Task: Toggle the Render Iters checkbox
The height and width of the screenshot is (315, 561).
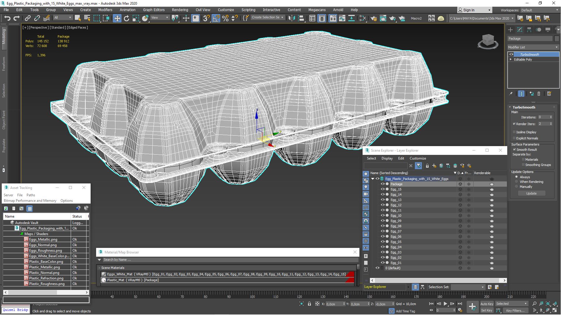Action: pyautogui.click(x=514, y=124)
